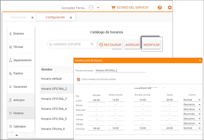Close the Asistencias tab with its X
Viewport: 204px width, 140px height.
coord(32,18)
